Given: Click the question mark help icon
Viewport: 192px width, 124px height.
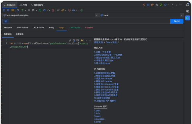Looking at the screenshot, I should pos(172,5).
